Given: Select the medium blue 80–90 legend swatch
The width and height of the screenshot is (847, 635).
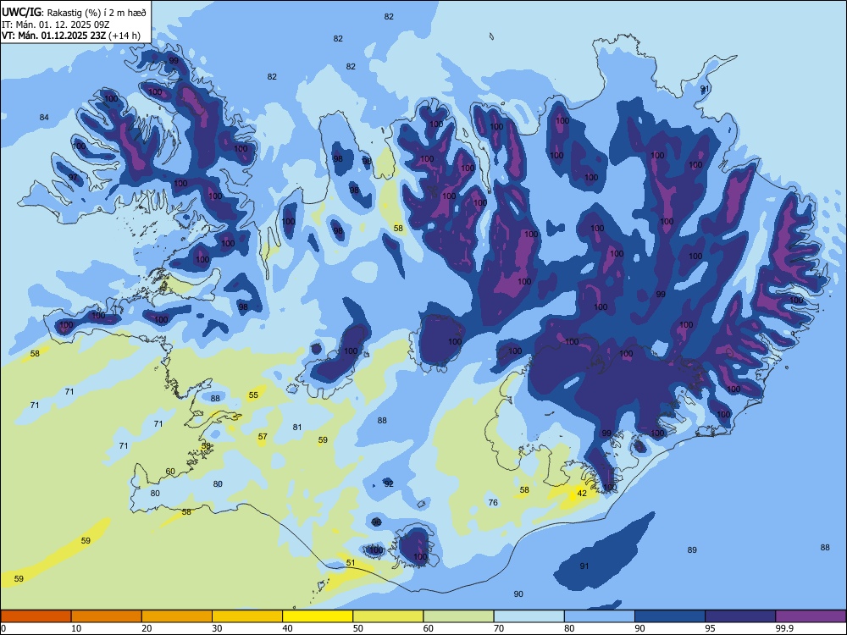Looking at the screenshot, I should (x=600, y=616).
